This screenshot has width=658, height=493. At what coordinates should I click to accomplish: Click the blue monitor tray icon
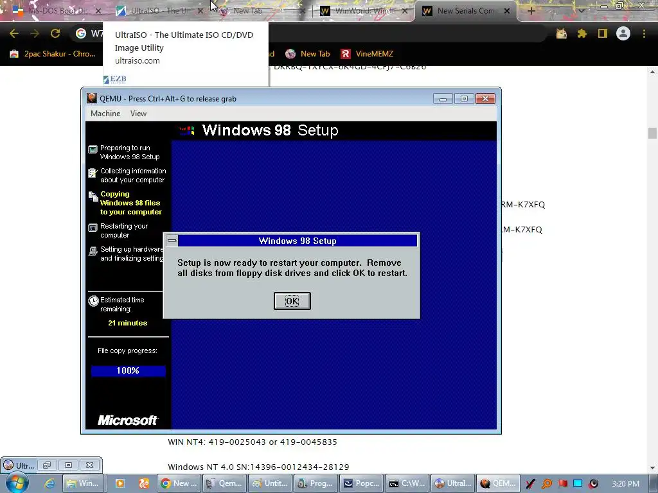pyautogui.click(x=578, y=484)
